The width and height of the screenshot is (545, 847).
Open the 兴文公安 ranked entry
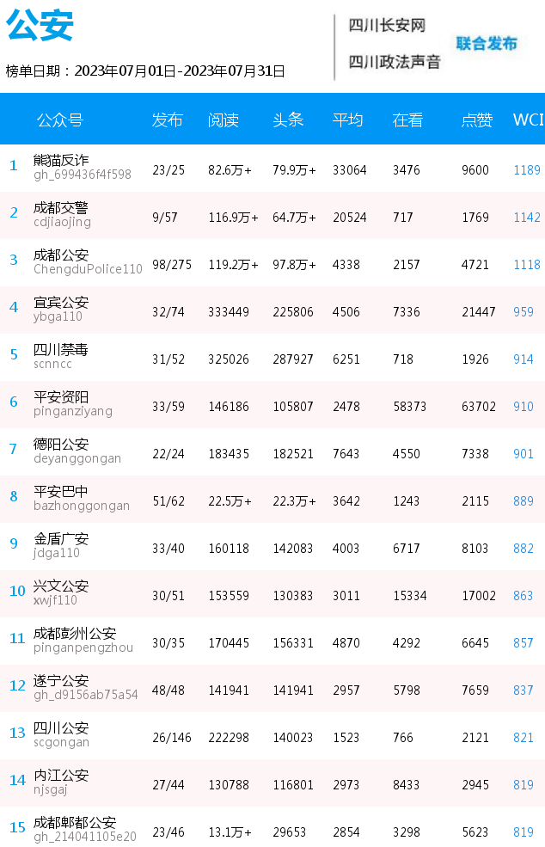[x=60, y=586]
